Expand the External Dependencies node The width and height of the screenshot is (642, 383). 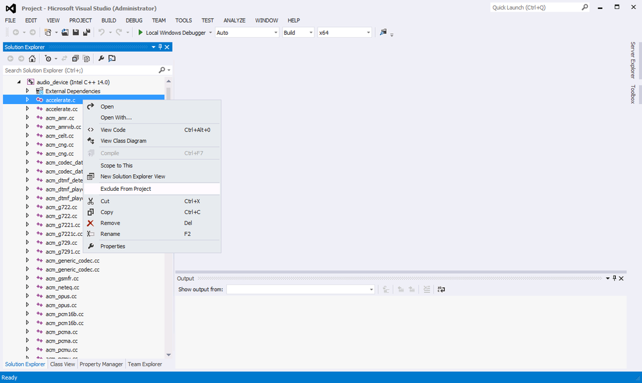click(x=28, y=91)
